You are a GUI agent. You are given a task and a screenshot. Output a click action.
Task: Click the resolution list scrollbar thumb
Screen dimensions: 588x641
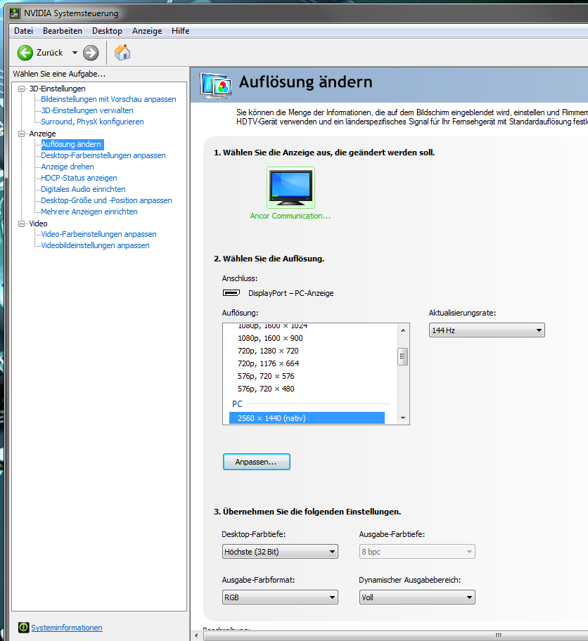pyautogui.click(x=403, y=356)
